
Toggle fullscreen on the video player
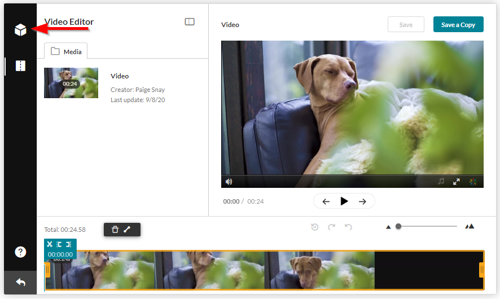point(456,182)
